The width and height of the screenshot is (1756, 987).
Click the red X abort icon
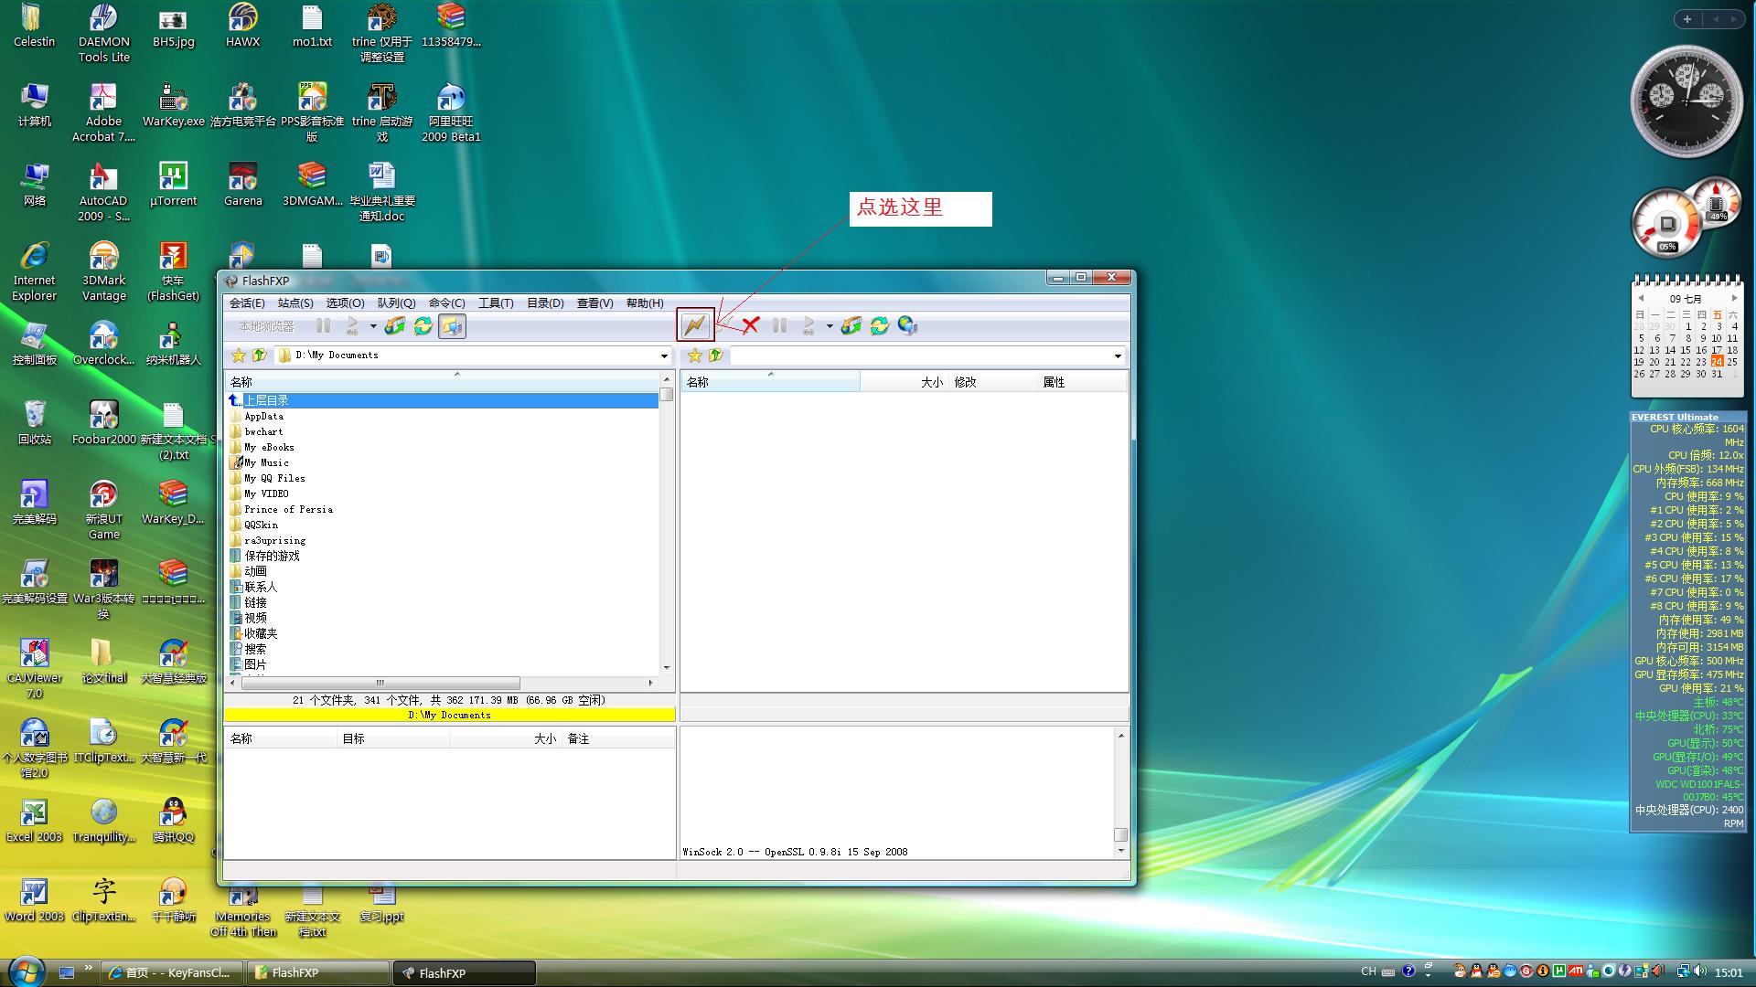[751, 325]
